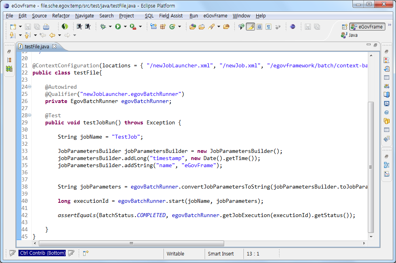Viewport: 396px width, 263px height.
Task: Go to the last edit location
Action: click(x=43, y=35)
